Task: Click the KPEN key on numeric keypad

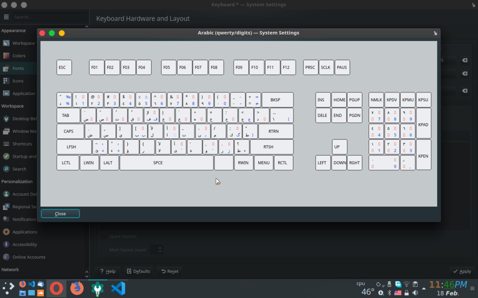Action: (423, 155)
